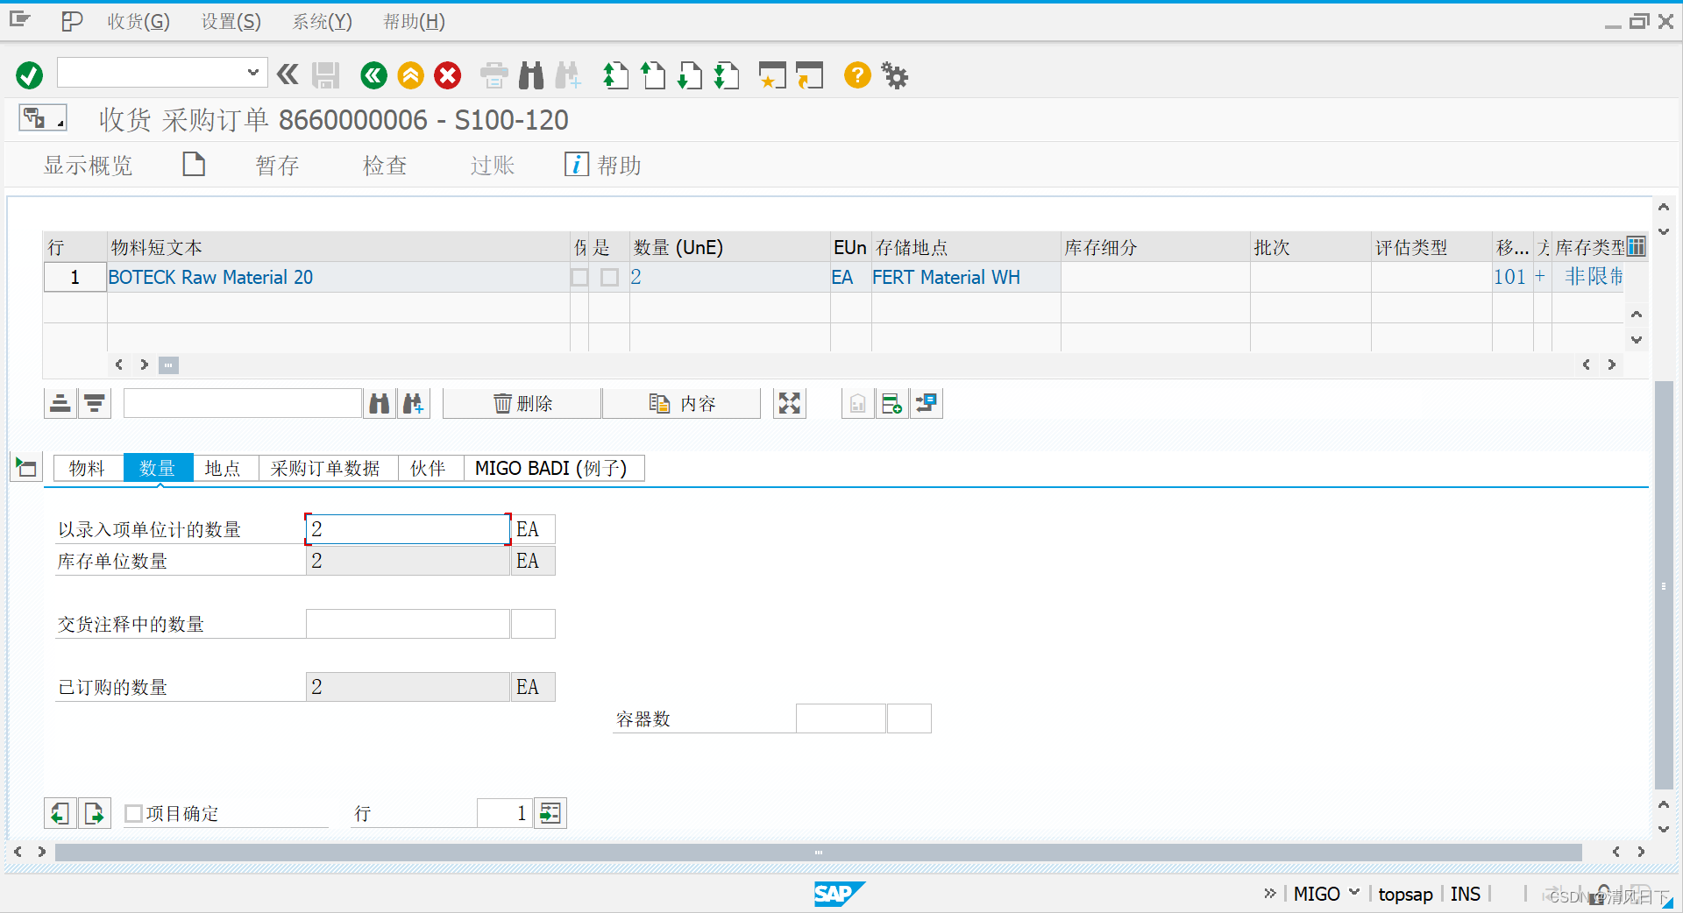Click the First Page icon
This screenshot has width=1683, height=913.
[615, 75]
